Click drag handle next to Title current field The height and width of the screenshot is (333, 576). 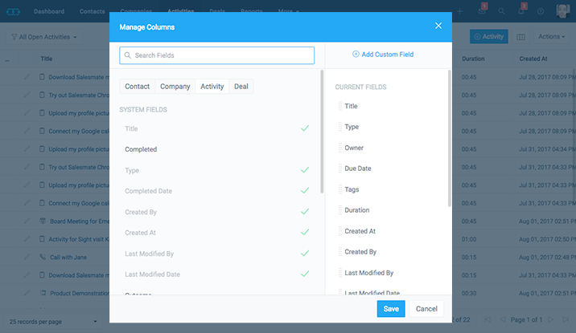(x=340, y=106)
